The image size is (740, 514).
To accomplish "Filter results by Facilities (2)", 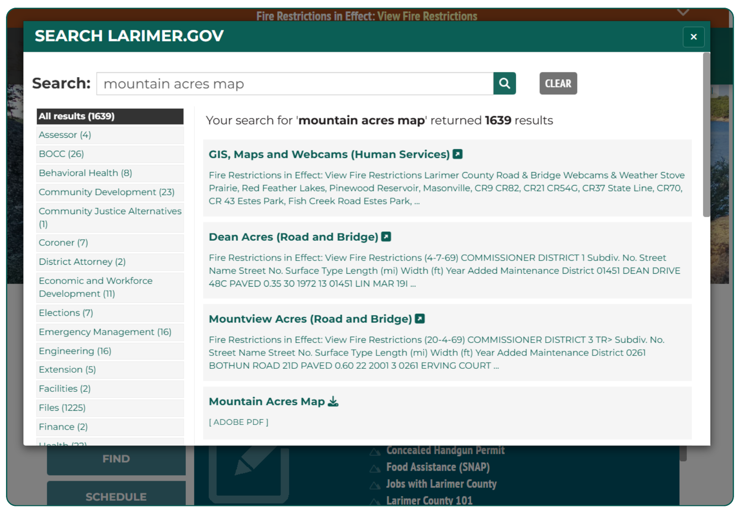I will 110,389.
